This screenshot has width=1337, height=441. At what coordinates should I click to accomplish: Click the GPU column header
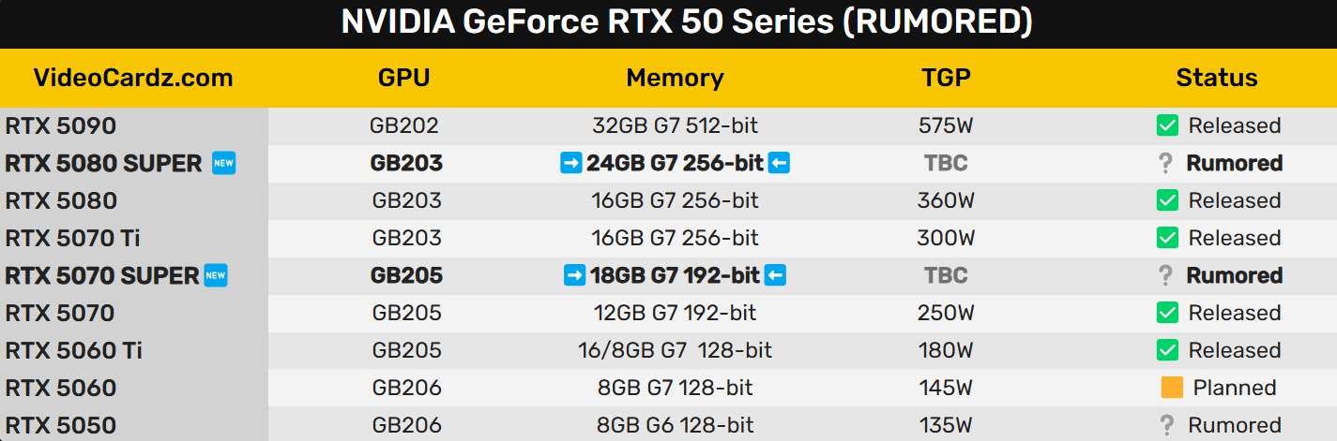(x=404, y=78)
